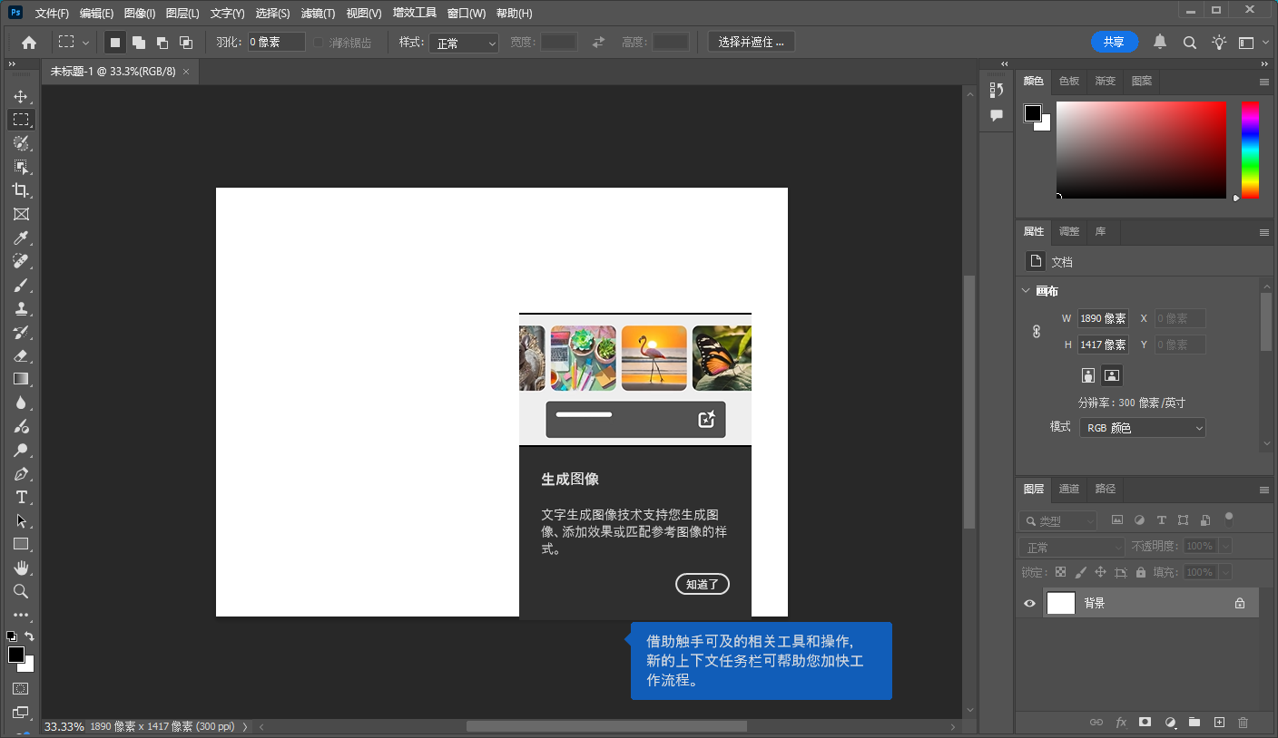Image resolution: width=1278 pixels, height=738 pixels.
Task: Select the Eyedropper tool
Action: [x=20, y=238]
